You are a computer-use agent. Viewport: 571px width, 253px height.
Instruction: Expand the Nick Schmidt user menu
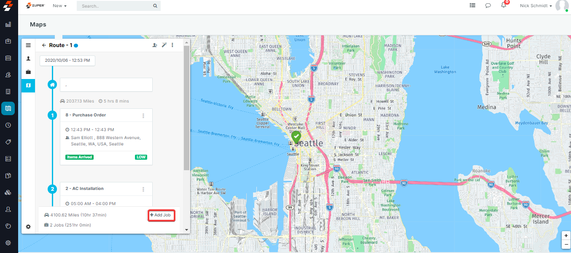tap(536, 6)
